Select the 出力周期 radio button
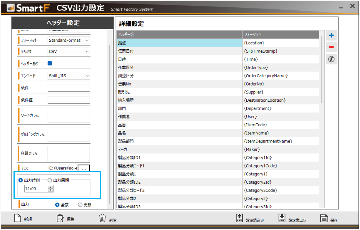The image size is (360, 230). (50, 180)
